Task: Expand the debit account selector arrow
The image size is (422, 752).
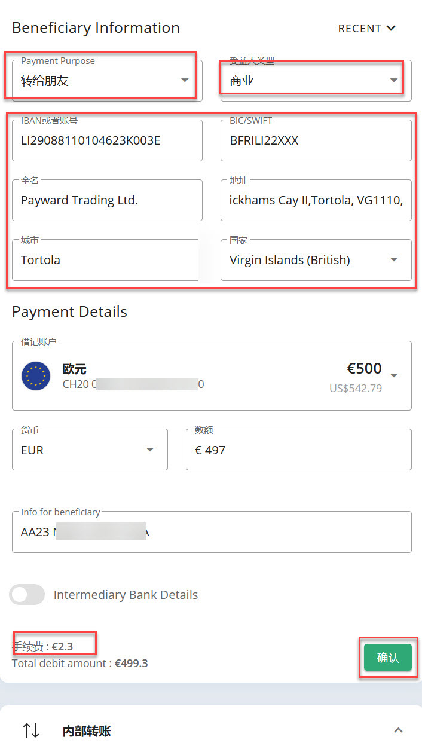Action: click(394, 375)
